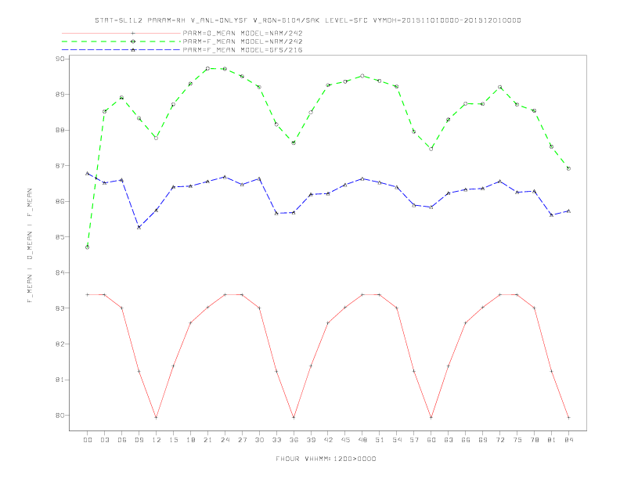
Task: Click x-axis tick label 24
Action: pyautogui.click(x=225, y=440)
